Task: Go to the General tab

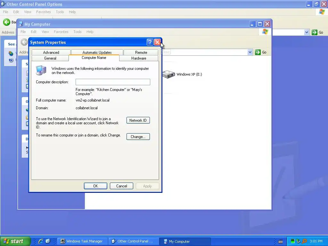Action: 50,58
